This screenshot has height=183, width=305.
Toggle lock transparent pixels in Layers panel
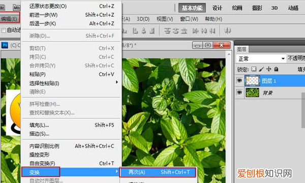(x=254, y=69)
